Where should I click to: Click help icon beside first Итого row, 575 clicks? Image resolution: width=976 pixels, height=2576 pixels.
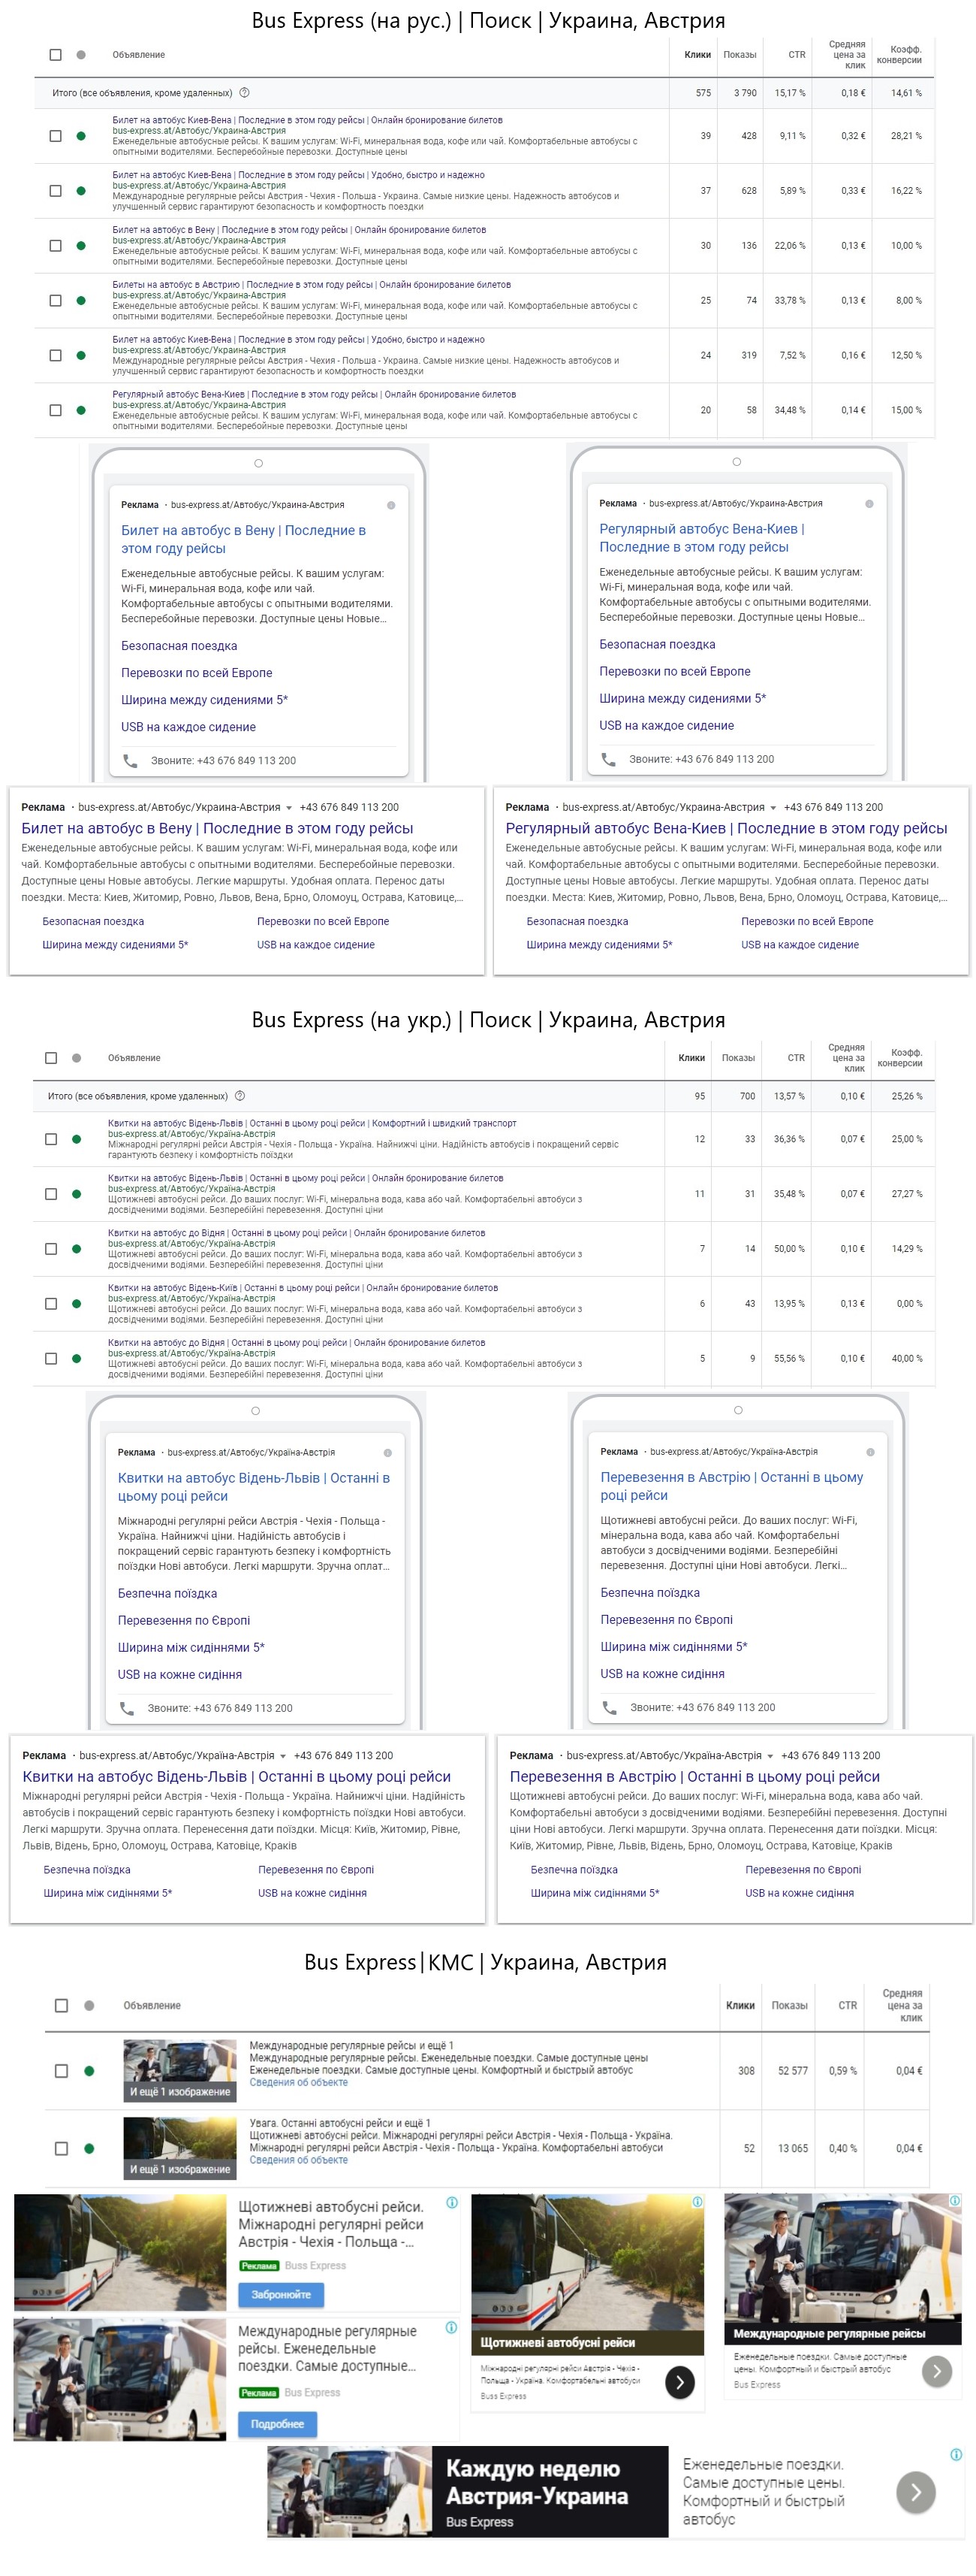[x=245, y=93]
